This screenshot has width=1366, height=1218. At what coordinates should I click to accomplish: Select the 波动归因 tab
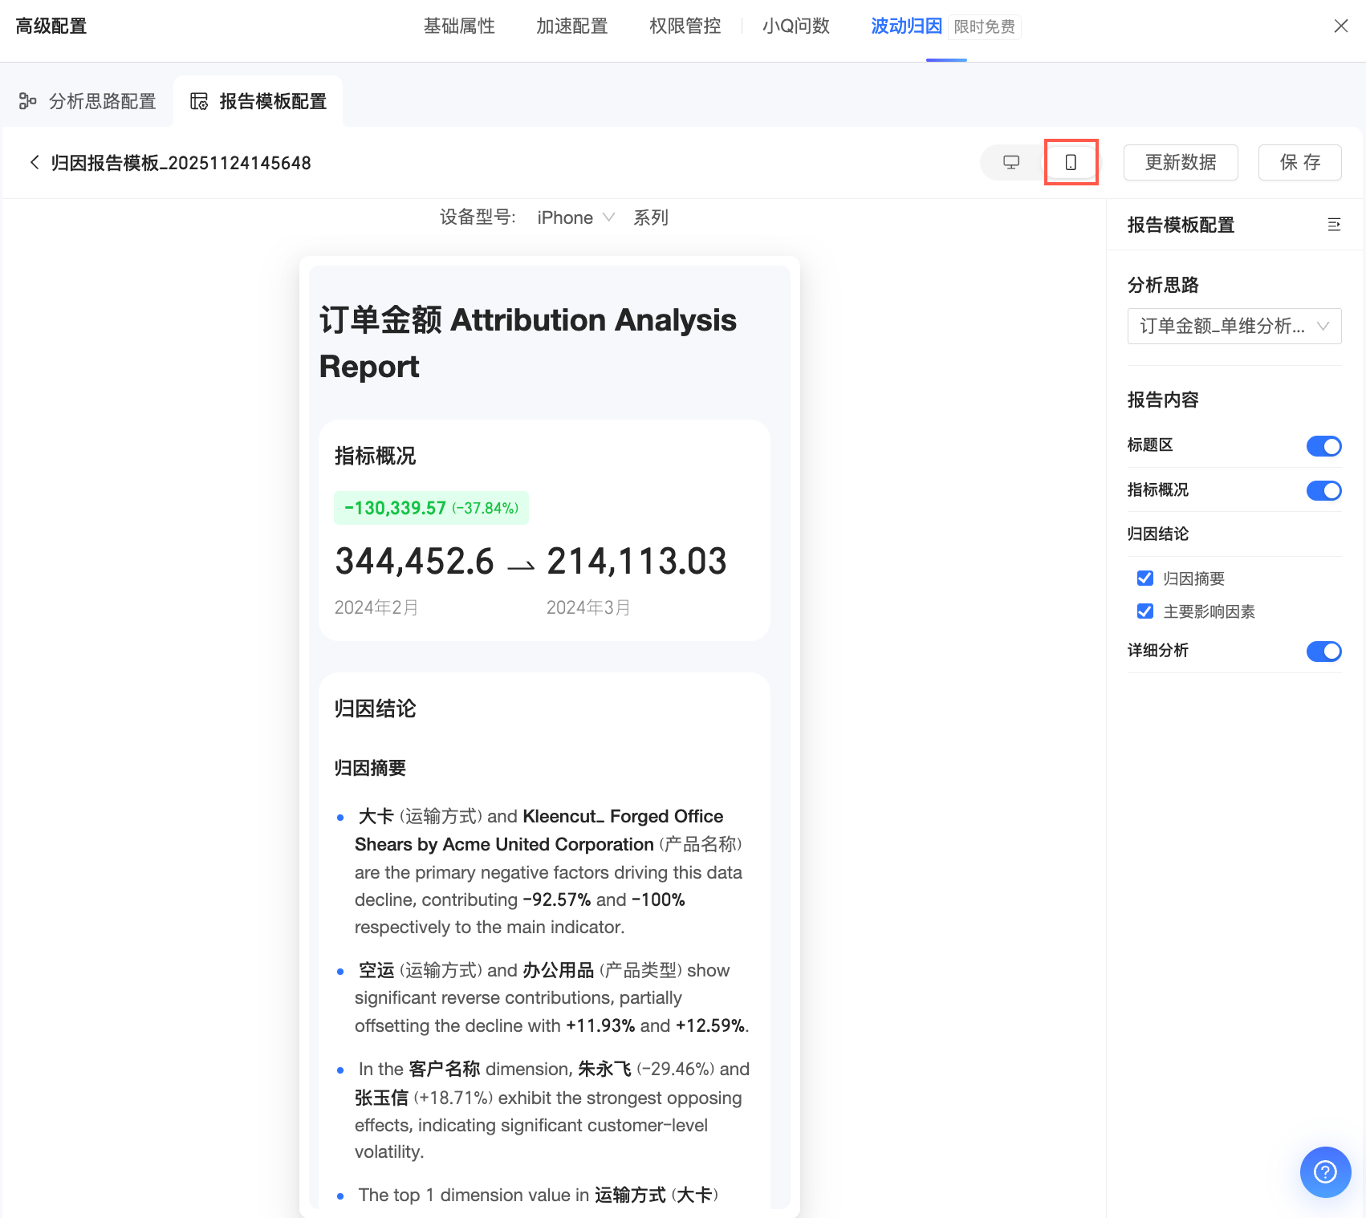tap(906, 26)
